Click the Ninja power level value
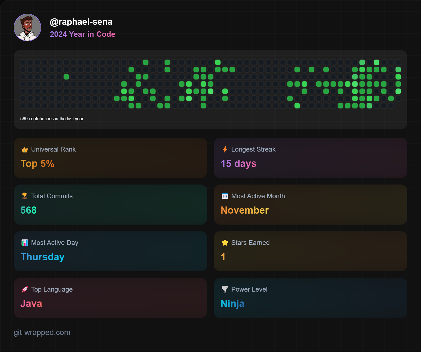The width and height of the screenshot is (421, 352). 232,304
